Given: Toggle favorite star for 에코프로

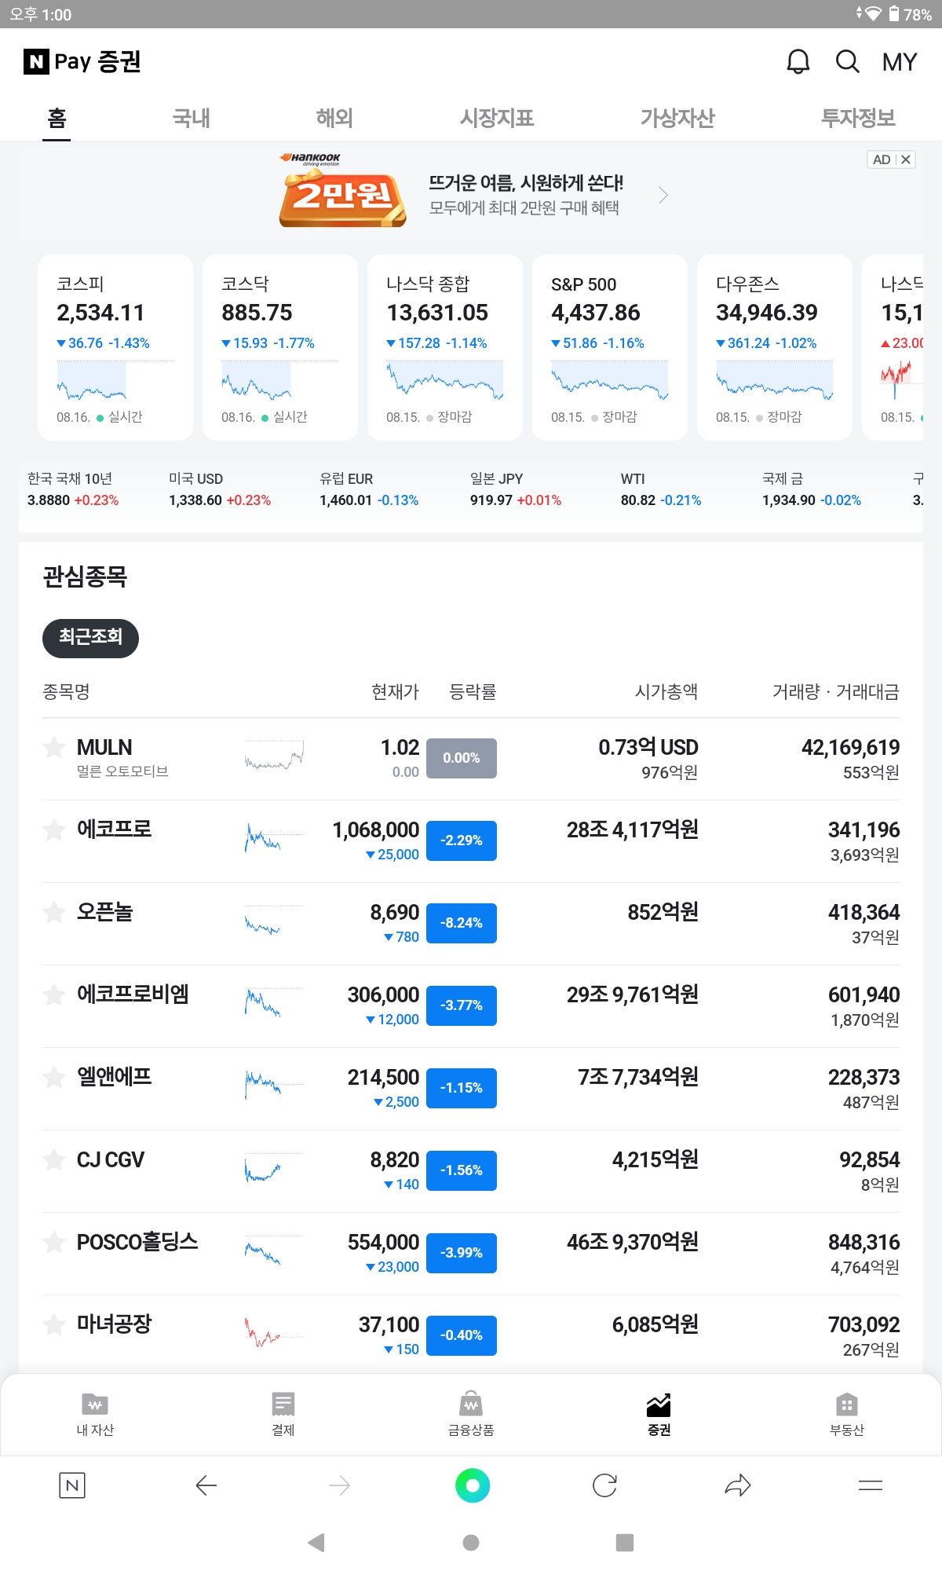Looking at the screenshot, I should [x=54, y=829].
